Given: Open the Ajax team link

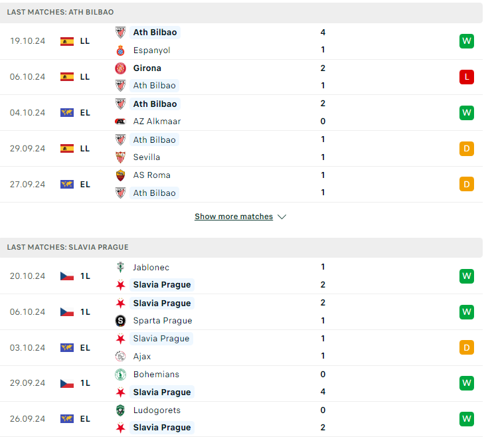Looking at the screenshot, I should click(142, 357).
